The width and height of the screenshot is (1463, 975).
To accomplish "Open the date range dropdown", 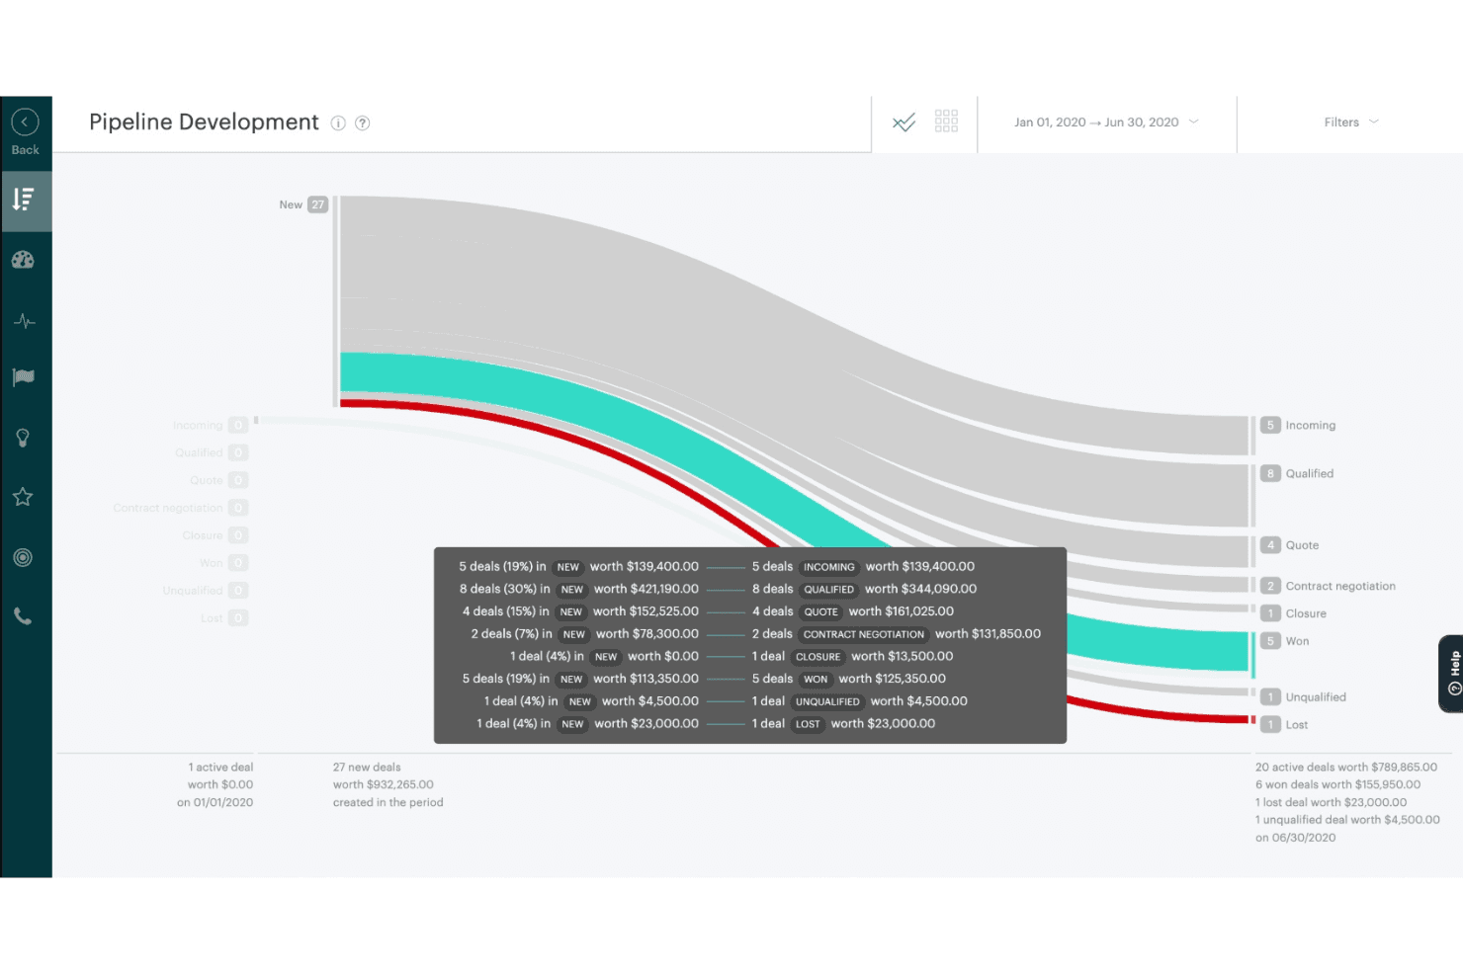I will [x=1107, y=122].
